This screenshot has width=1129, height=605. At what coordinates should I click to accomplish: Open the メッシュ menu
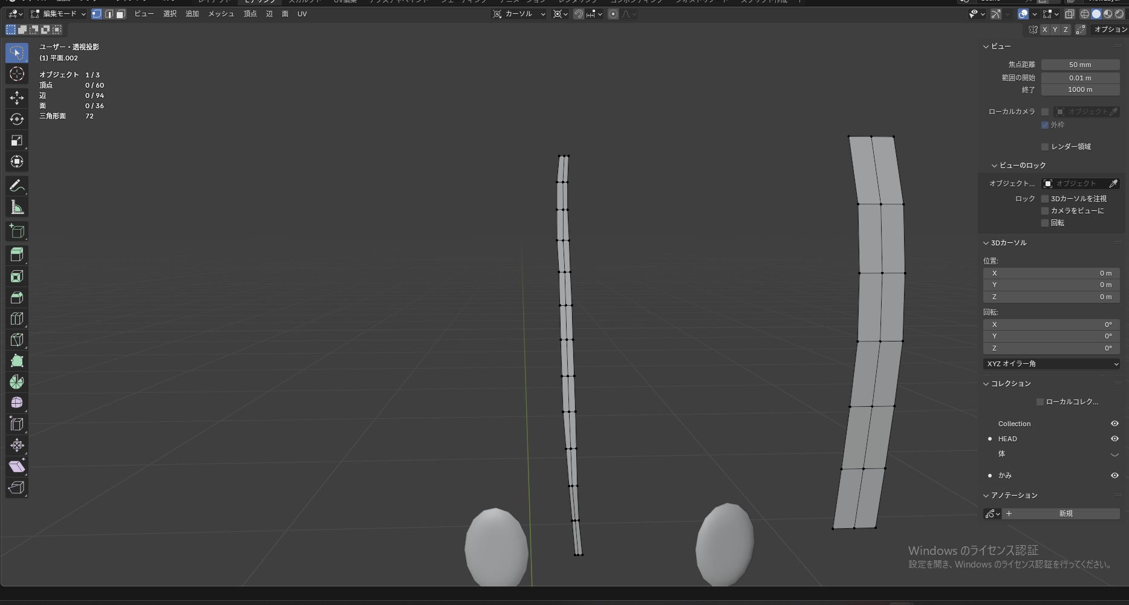click(221, 14)
